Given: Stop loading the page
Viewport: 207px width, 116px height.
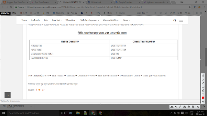Looking at the screenshot, I should [x=11, y=7].
